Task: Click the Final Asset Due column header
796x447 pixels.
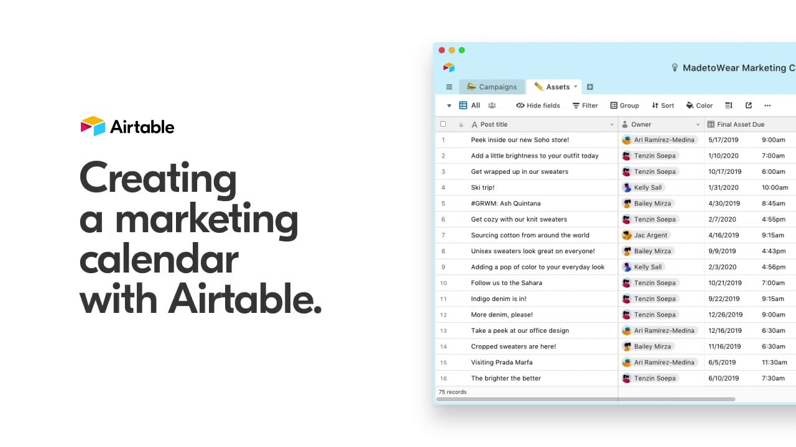Action: tap(741, 124)
